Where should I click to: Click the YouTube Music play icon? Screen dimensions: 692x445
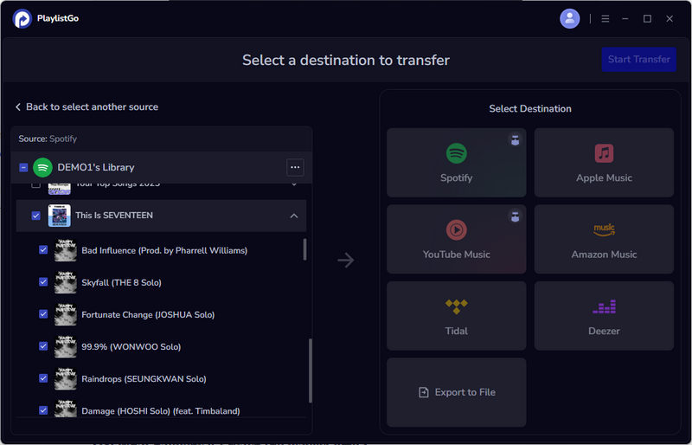tap(456, 229)
